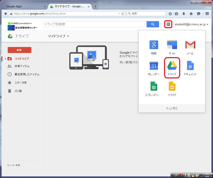The width and height of the screenshot is (213, 178).
Task: Click the storage usage text
Action: coord(14,165)
